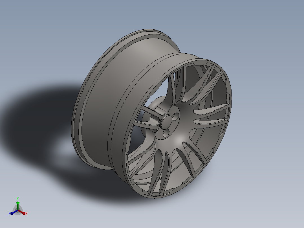Click the blue Z axis of the orientation triad
304x228 pixels.
(14, 212)
